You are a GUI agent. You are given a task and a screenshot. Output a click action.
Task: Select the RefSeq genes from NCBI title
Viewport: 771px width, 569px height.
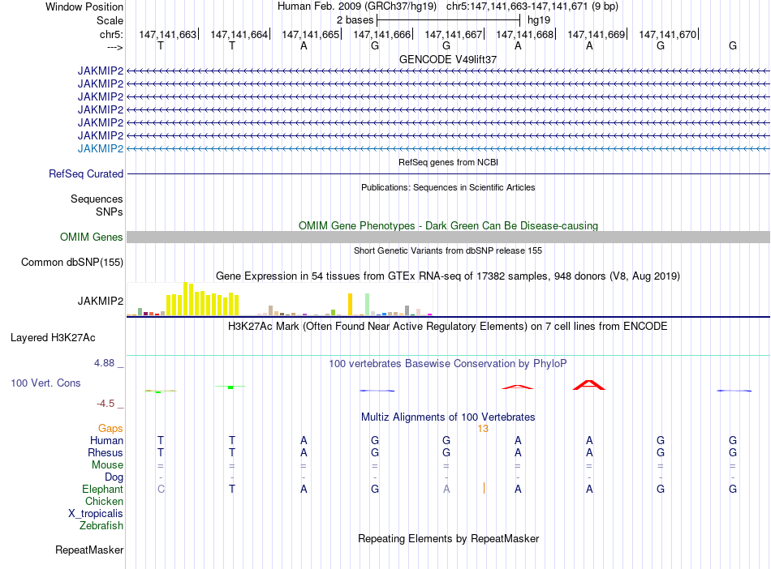tap(448, 162)
